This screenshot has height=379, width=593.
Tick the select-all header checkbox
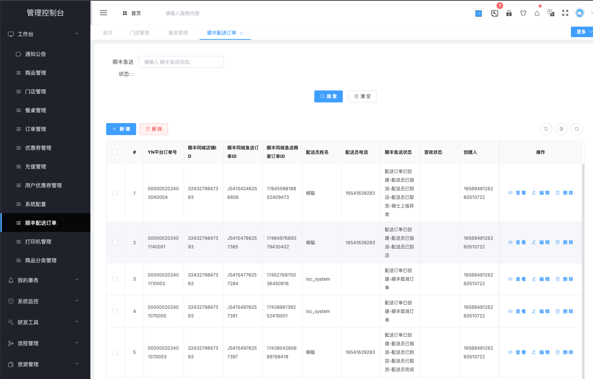115,152
